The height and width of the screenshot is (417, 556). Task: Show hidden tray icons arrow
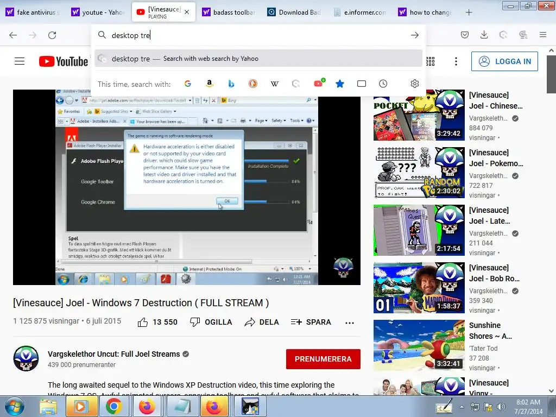click(x=462, y=407)
